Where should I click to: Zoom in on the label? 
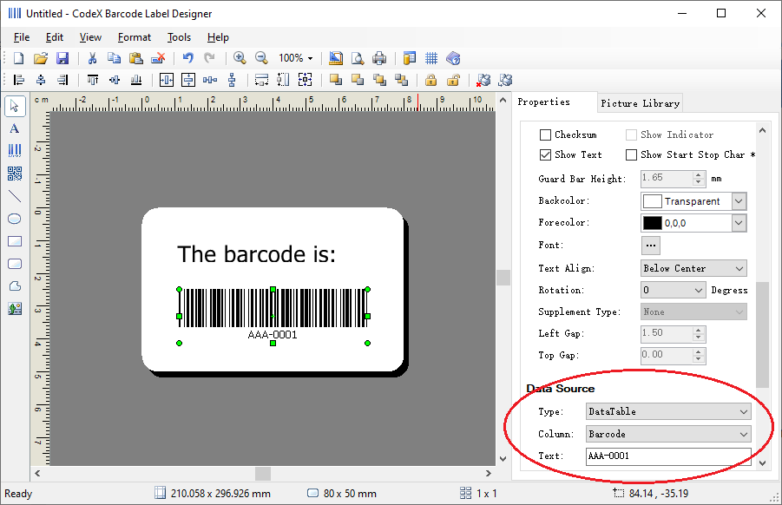point(240,58)
